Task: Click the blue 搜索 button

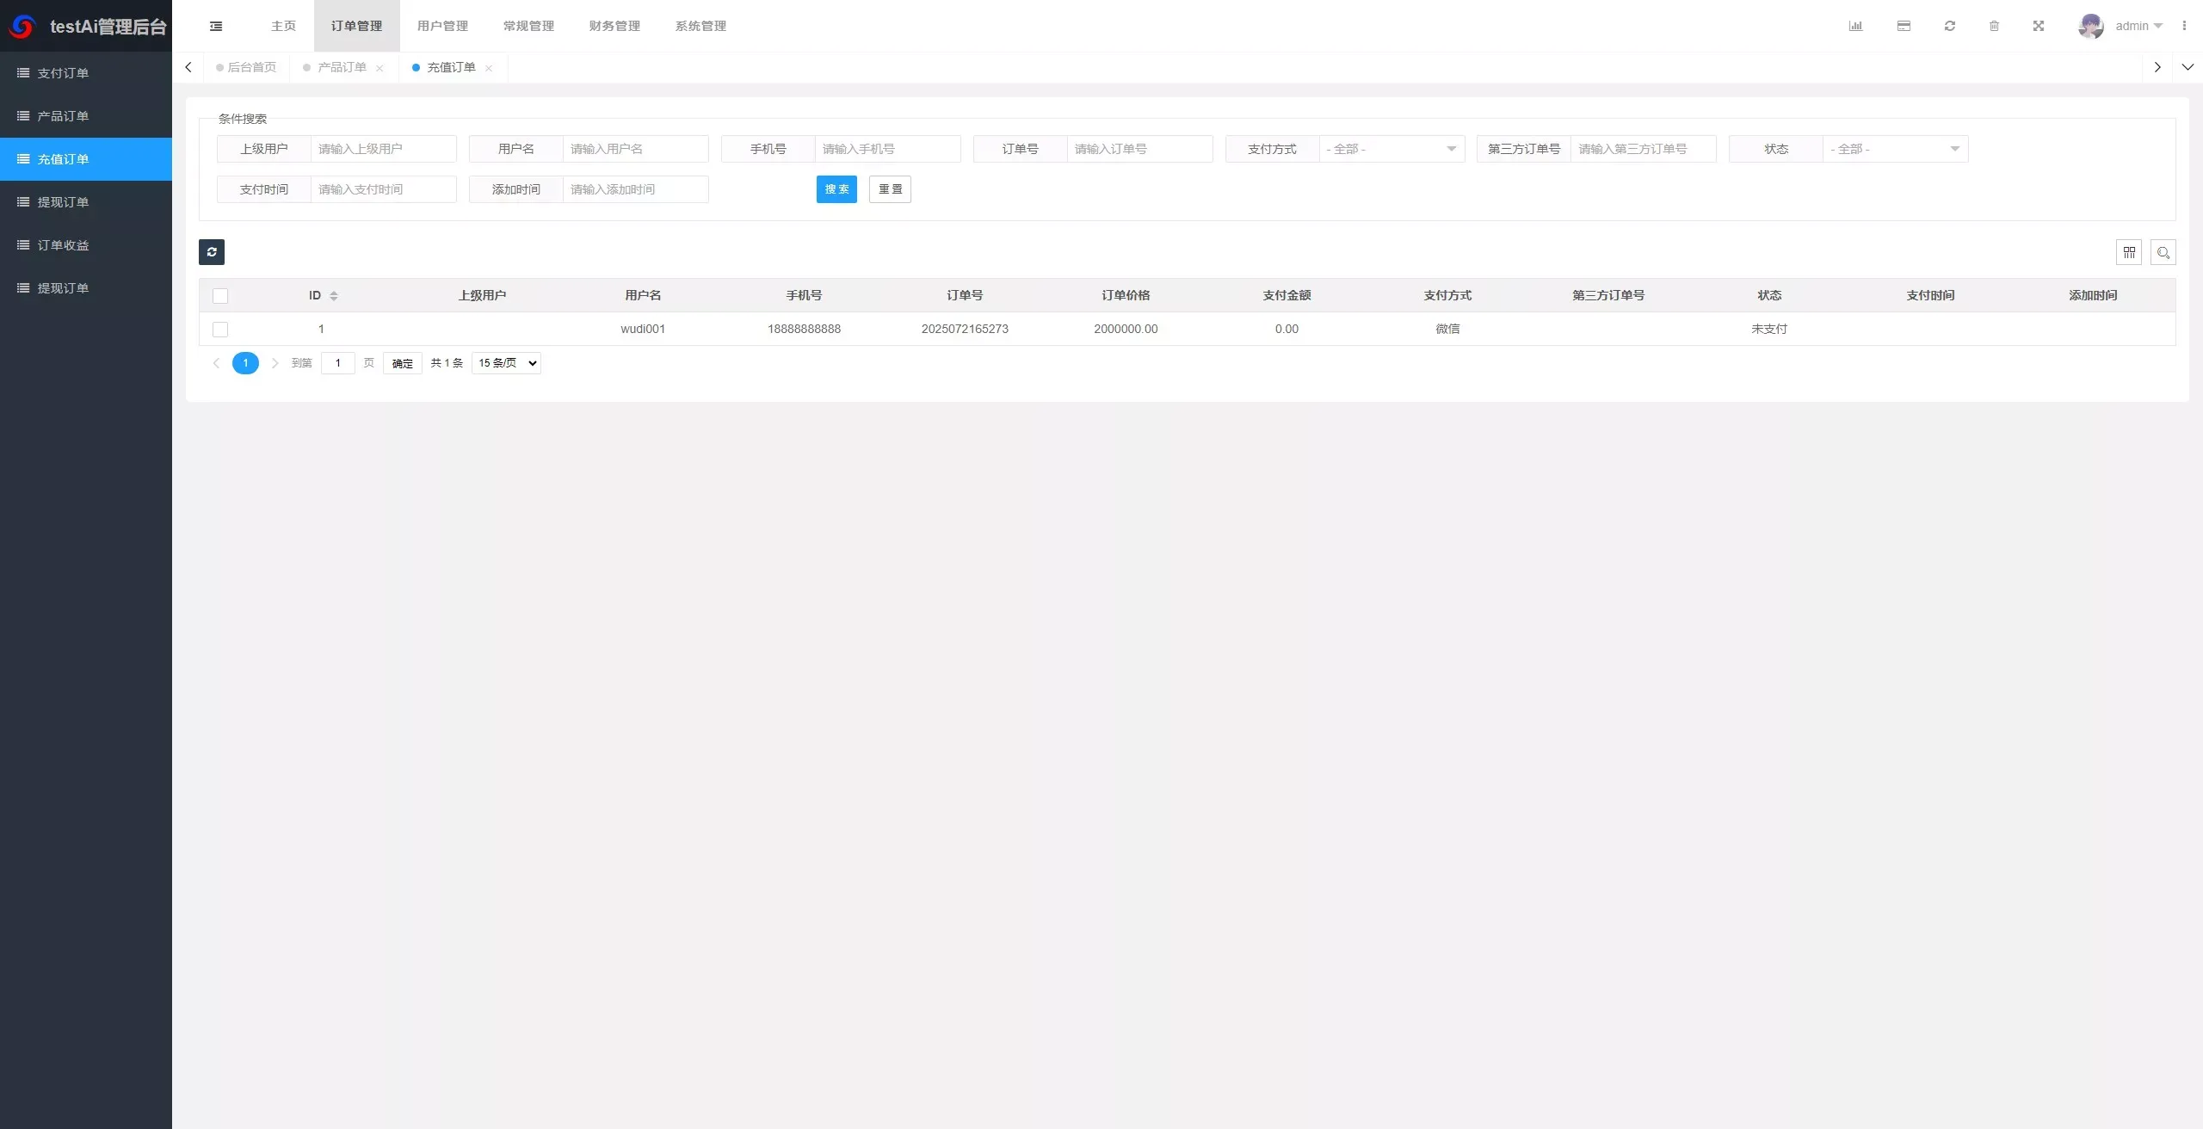Action: pos(836,189)
